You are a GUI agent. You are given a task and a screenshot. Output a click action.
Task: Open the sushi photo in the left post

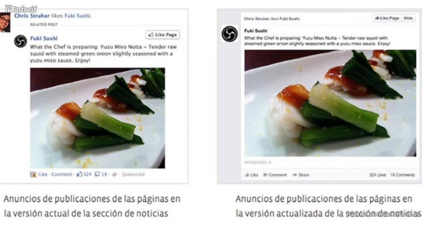click(97, 118)
